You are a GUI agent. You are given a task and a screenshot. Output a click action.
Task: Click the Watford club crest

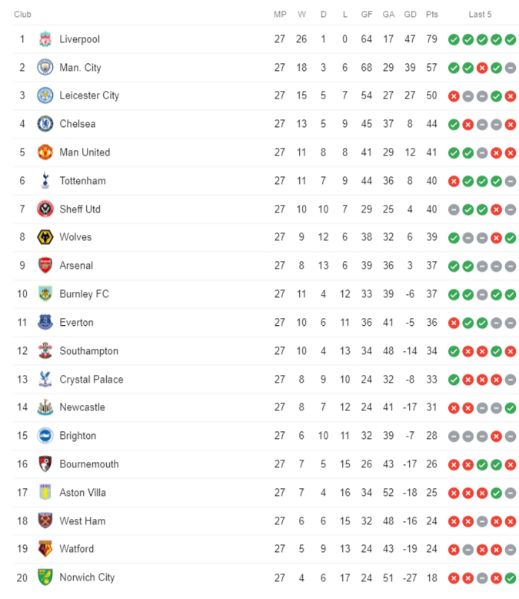point(45,549)
